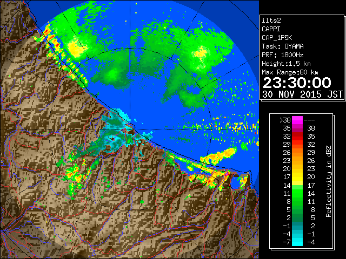Click the CAPPI product label
Screen dimensions: 346x259
(271, 29)
